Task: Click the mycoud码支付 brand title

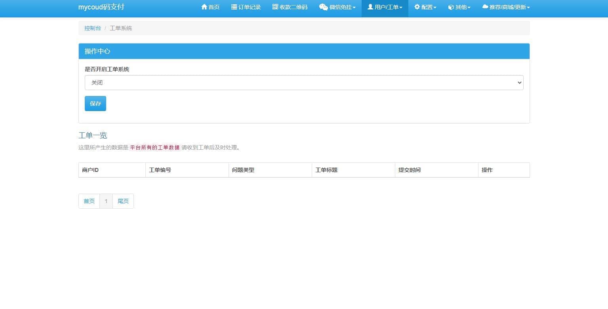Action: pos(101,7)
